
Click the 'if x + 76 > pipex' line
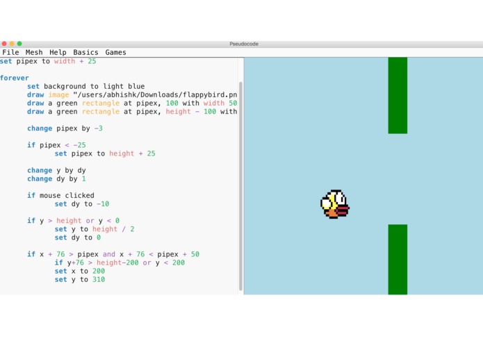tap(113, 254)
